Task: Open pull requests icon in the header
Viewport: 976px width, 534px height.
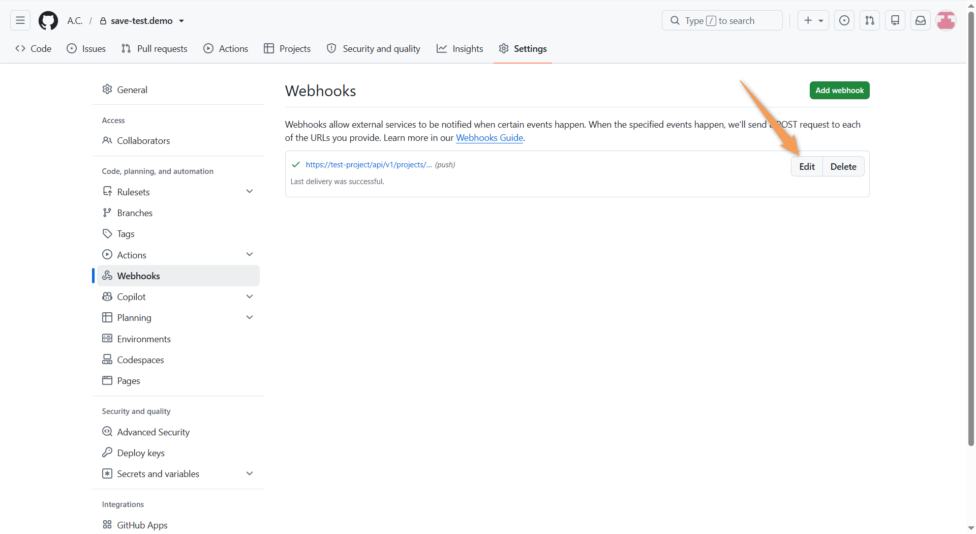Action: (x=870, y=20)
